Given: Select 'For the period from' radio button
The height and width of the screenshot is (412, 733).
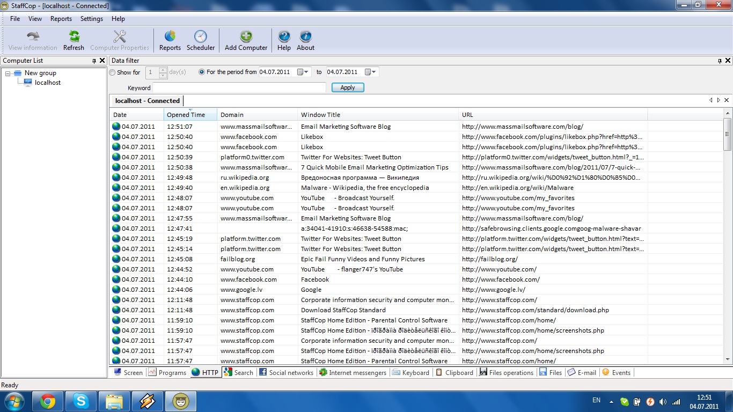Looking at the screenshot, I should 202,72.
